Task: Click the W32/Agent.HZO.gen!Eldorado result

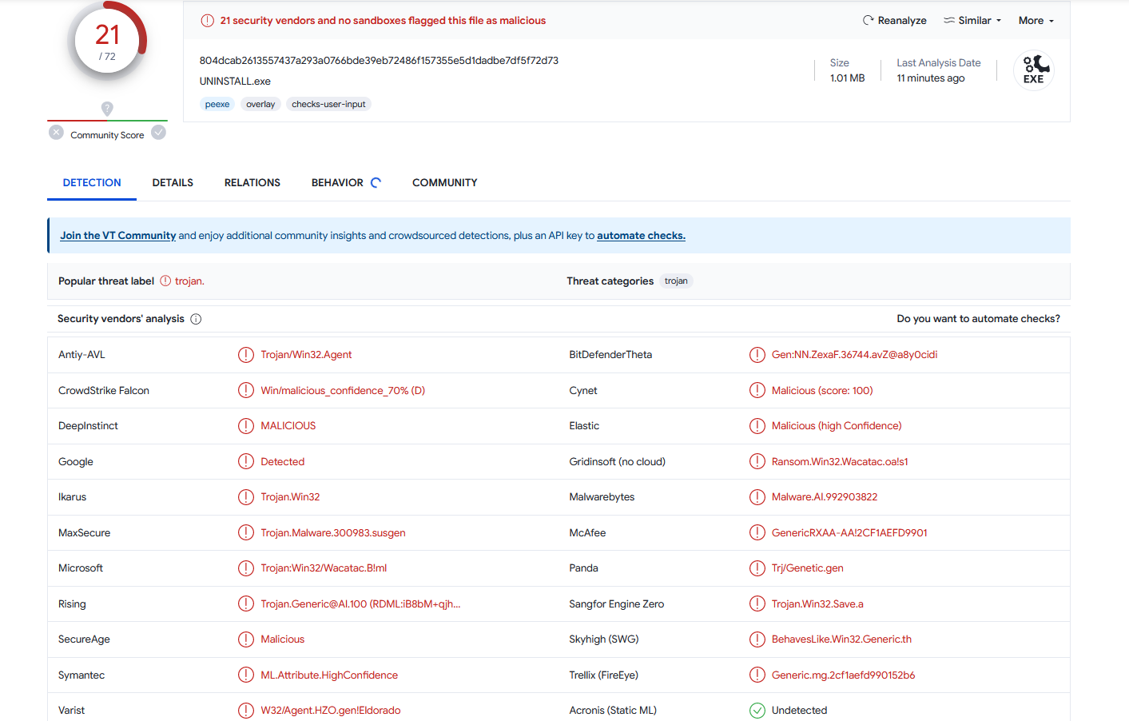Action: pyautogui.click(x=331, y=711)
